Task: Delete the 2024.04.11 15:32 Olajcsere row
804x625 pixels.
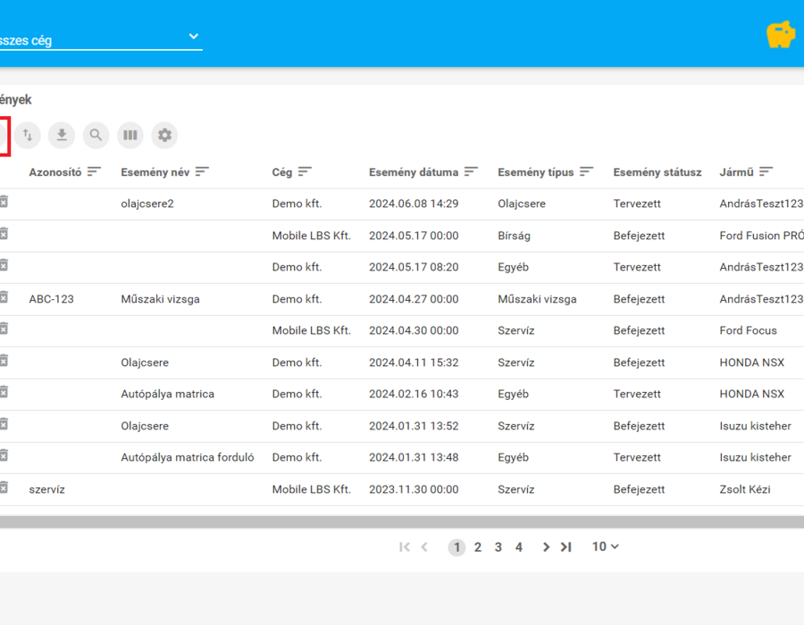Action: tap(4, 362)
